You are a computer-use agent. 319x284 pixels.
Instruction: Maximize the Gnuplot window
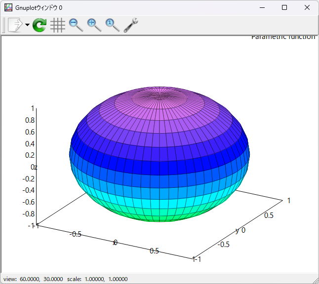(x=284, y=8)
